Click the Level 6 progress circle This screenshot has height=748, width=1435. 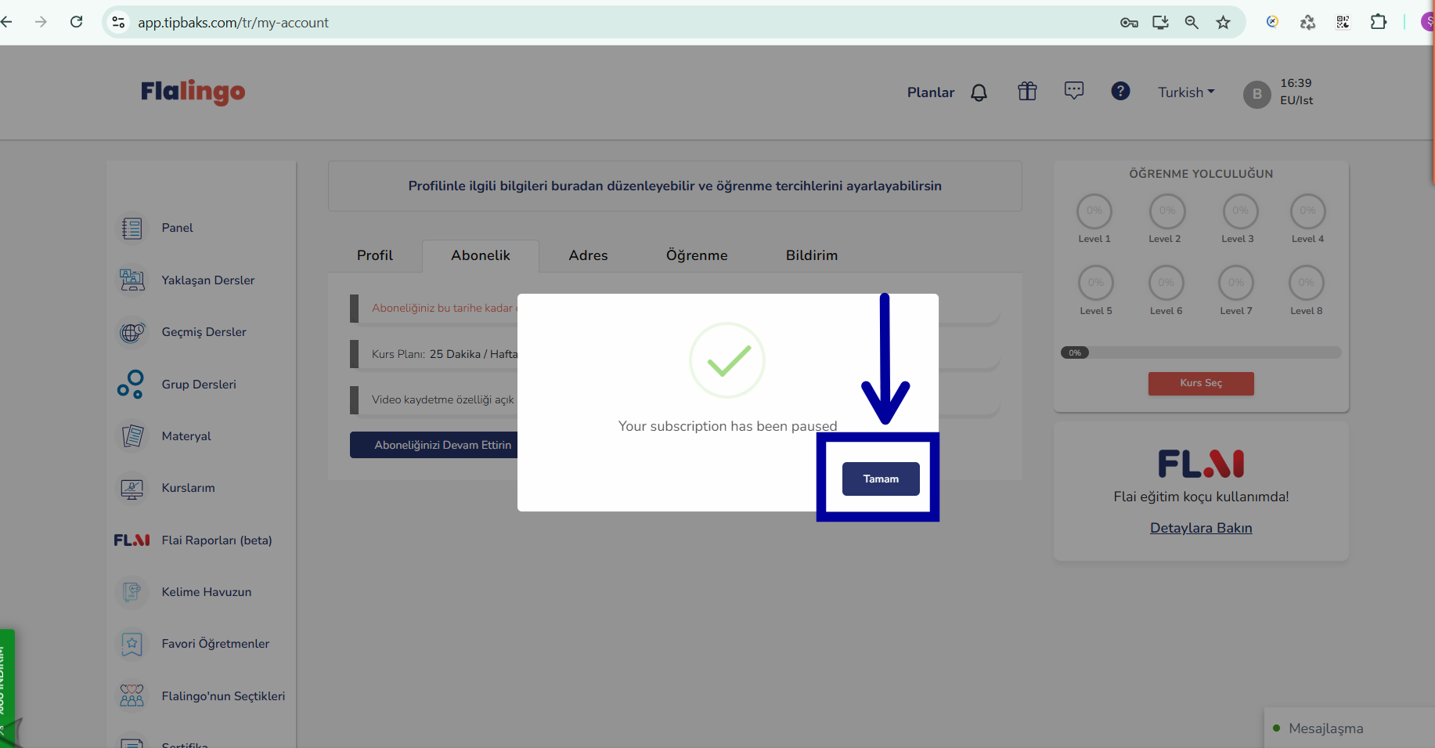1166,283
